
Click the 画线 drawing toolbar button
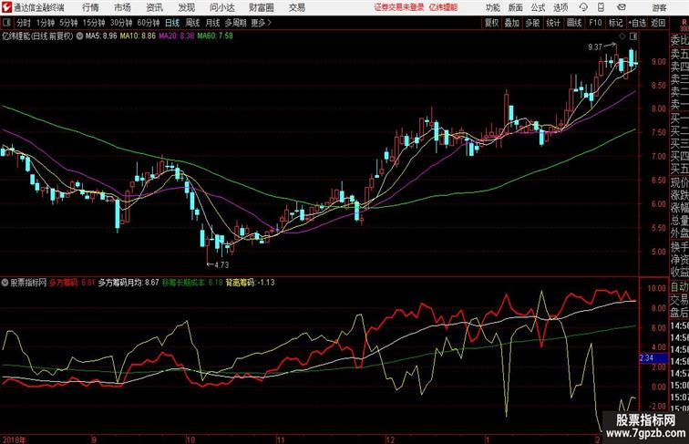pyautogui.click(x=574, y=23)
